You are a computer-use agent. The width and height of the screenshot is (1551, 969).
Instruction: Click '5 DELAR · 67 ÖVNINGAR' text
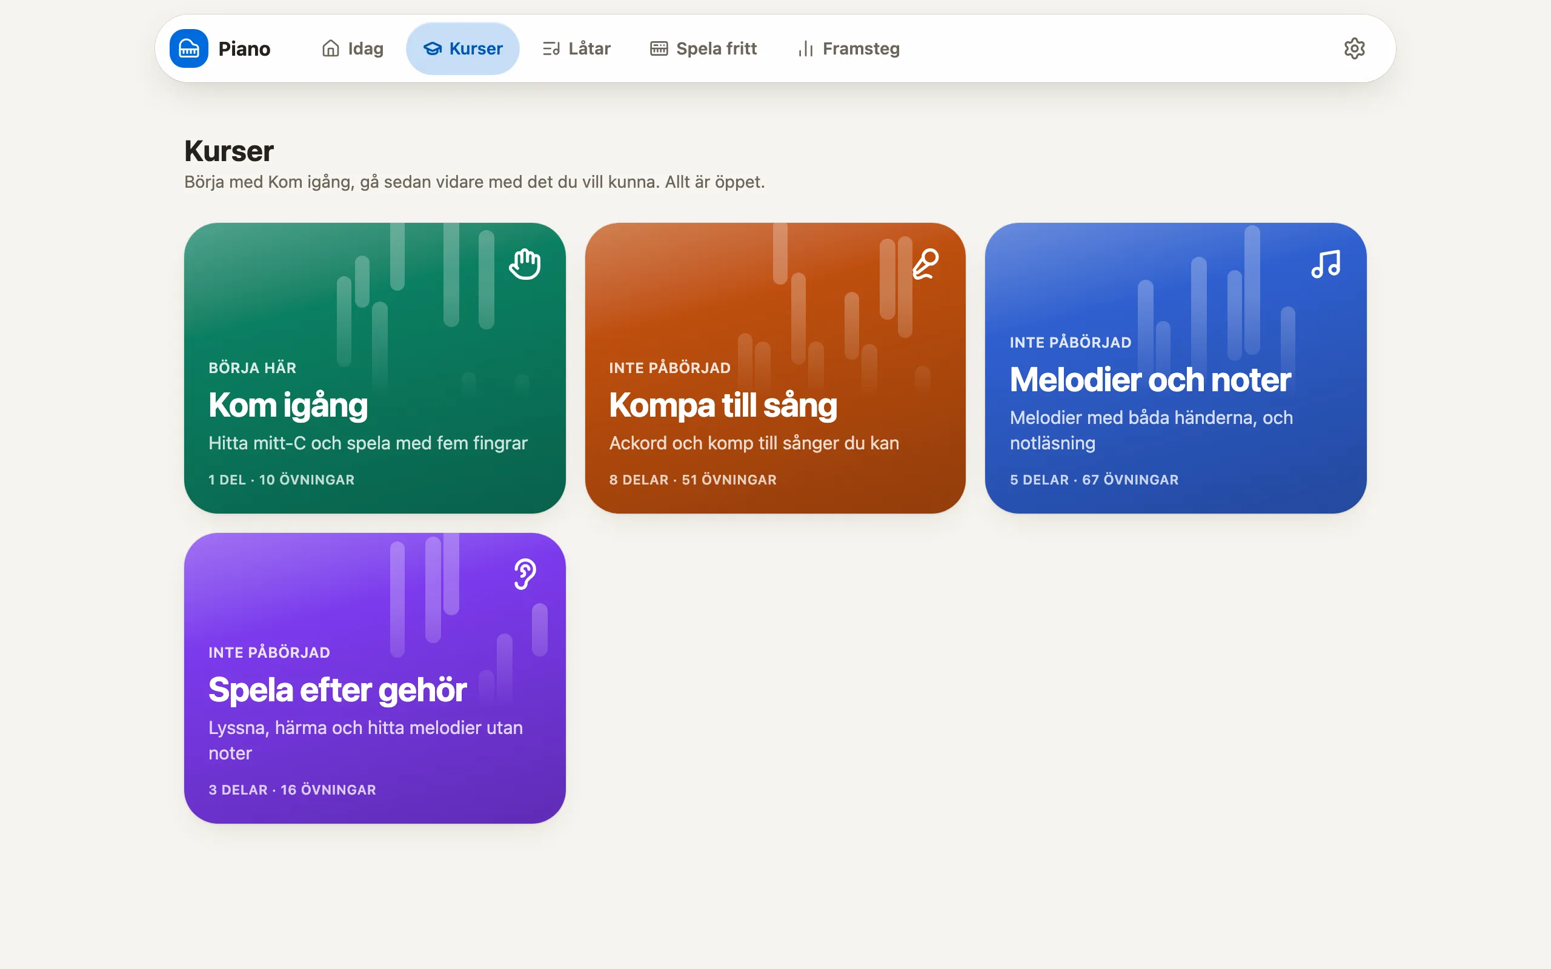point(1094,480)
